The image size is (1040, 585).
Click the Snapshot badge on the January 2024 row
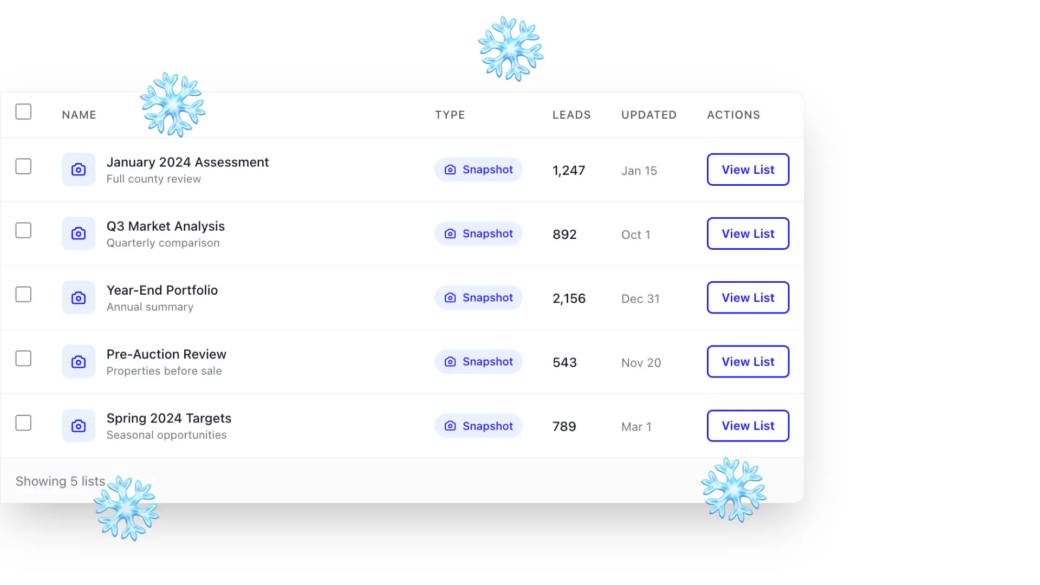[x=478, y=170]
